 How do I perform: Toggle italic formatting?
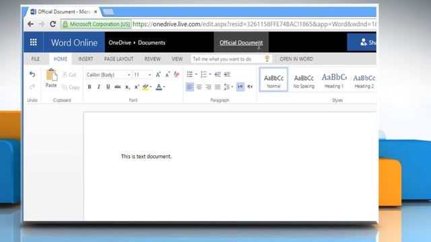[99, 87]
